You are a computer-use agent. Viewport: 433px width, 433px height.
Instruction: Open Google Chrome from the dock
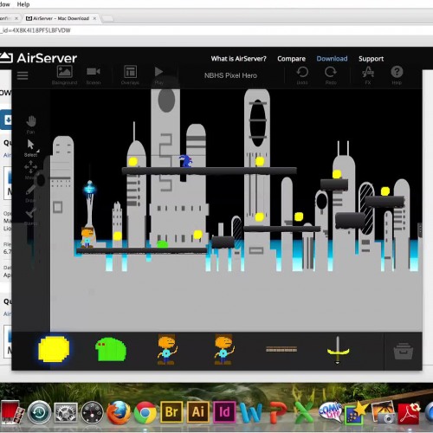[x=145, y=413]
